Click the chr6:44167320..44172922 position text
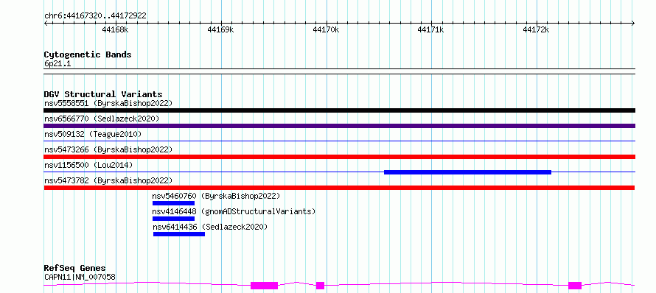 (x=95, y=15)
